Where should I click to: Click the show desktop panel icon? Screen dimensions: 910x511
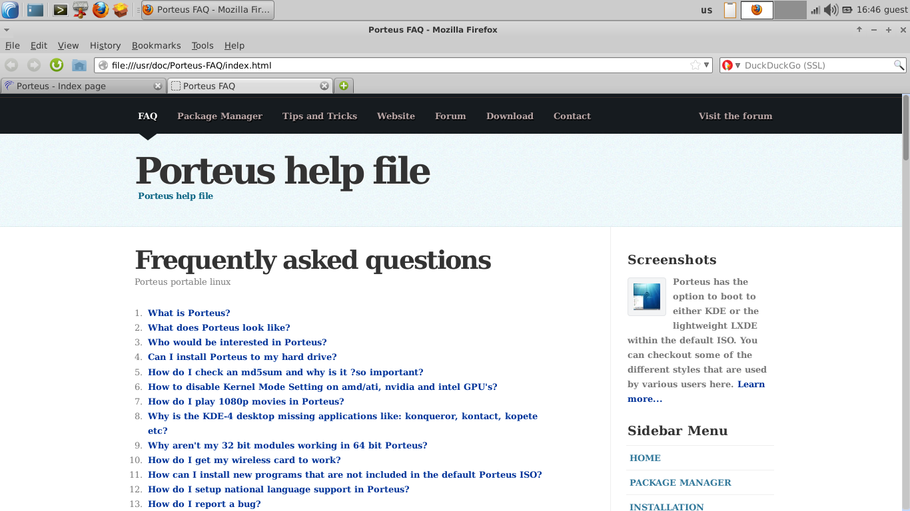pos(35,10)
